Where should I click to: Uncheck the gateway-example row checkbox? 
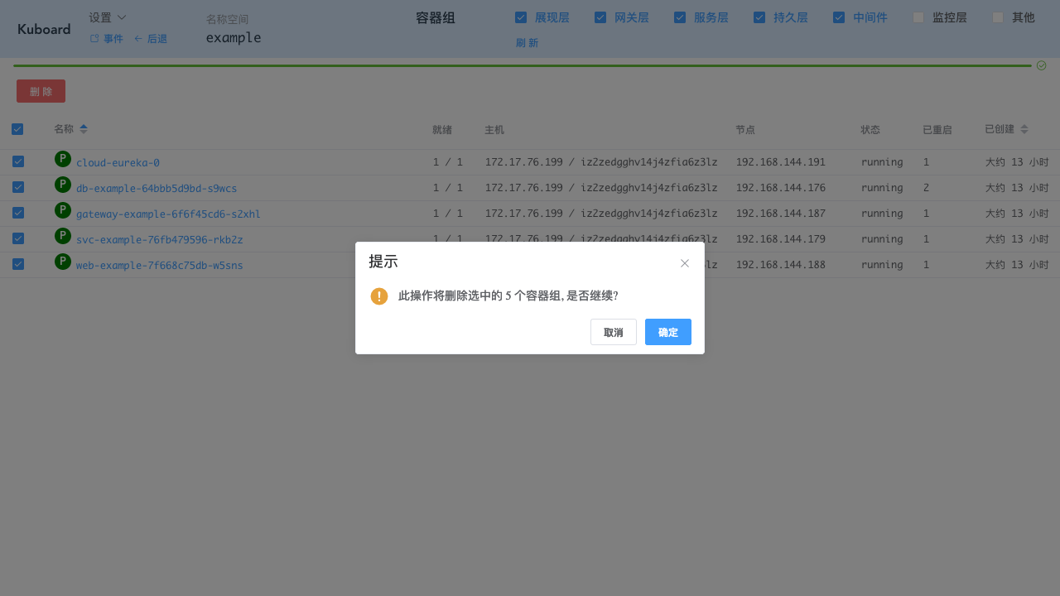tap(18, 213)
